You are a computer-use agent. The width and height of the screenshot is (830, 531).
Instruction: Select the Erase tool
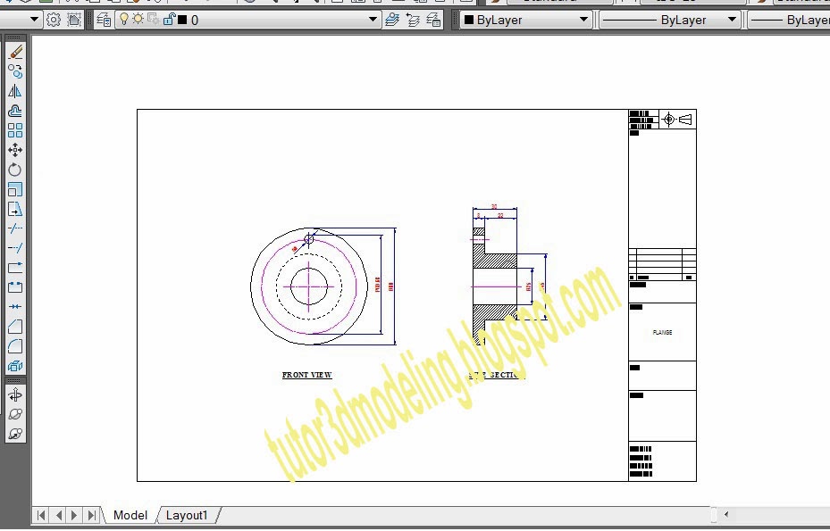(x=15, y=51)
